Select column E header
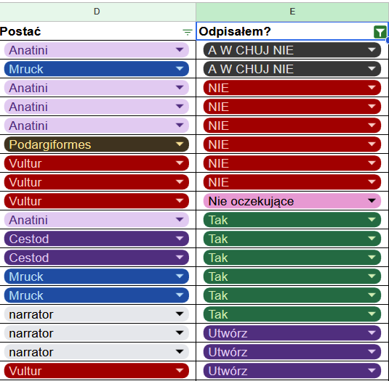The image size is (389, 381). coord(292,12)
